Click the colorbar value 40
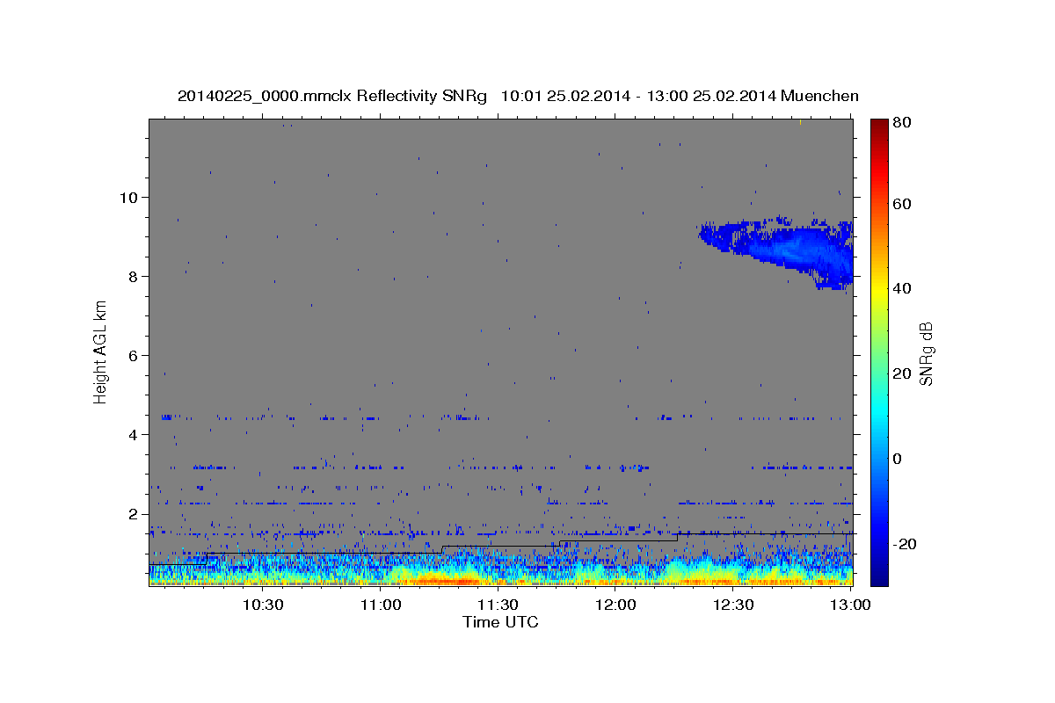The width and height of the screenshot is (1055, 703). click(903, 288)
